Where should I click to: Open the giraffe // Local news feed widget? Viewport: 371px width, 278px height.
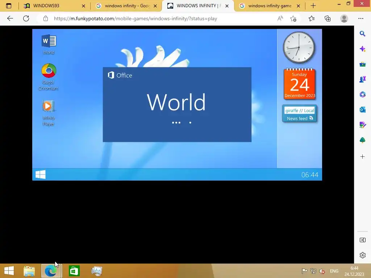pos(300,114)
